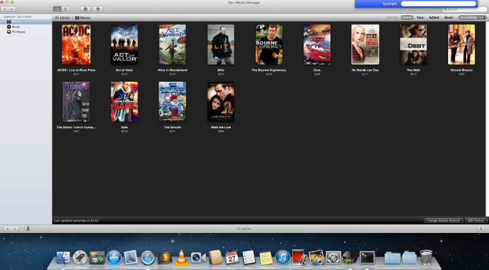Image resolution: width=489 pixels, height=270 pixels.
Task: Open the gear settings toolbar button
Action: 98,10
